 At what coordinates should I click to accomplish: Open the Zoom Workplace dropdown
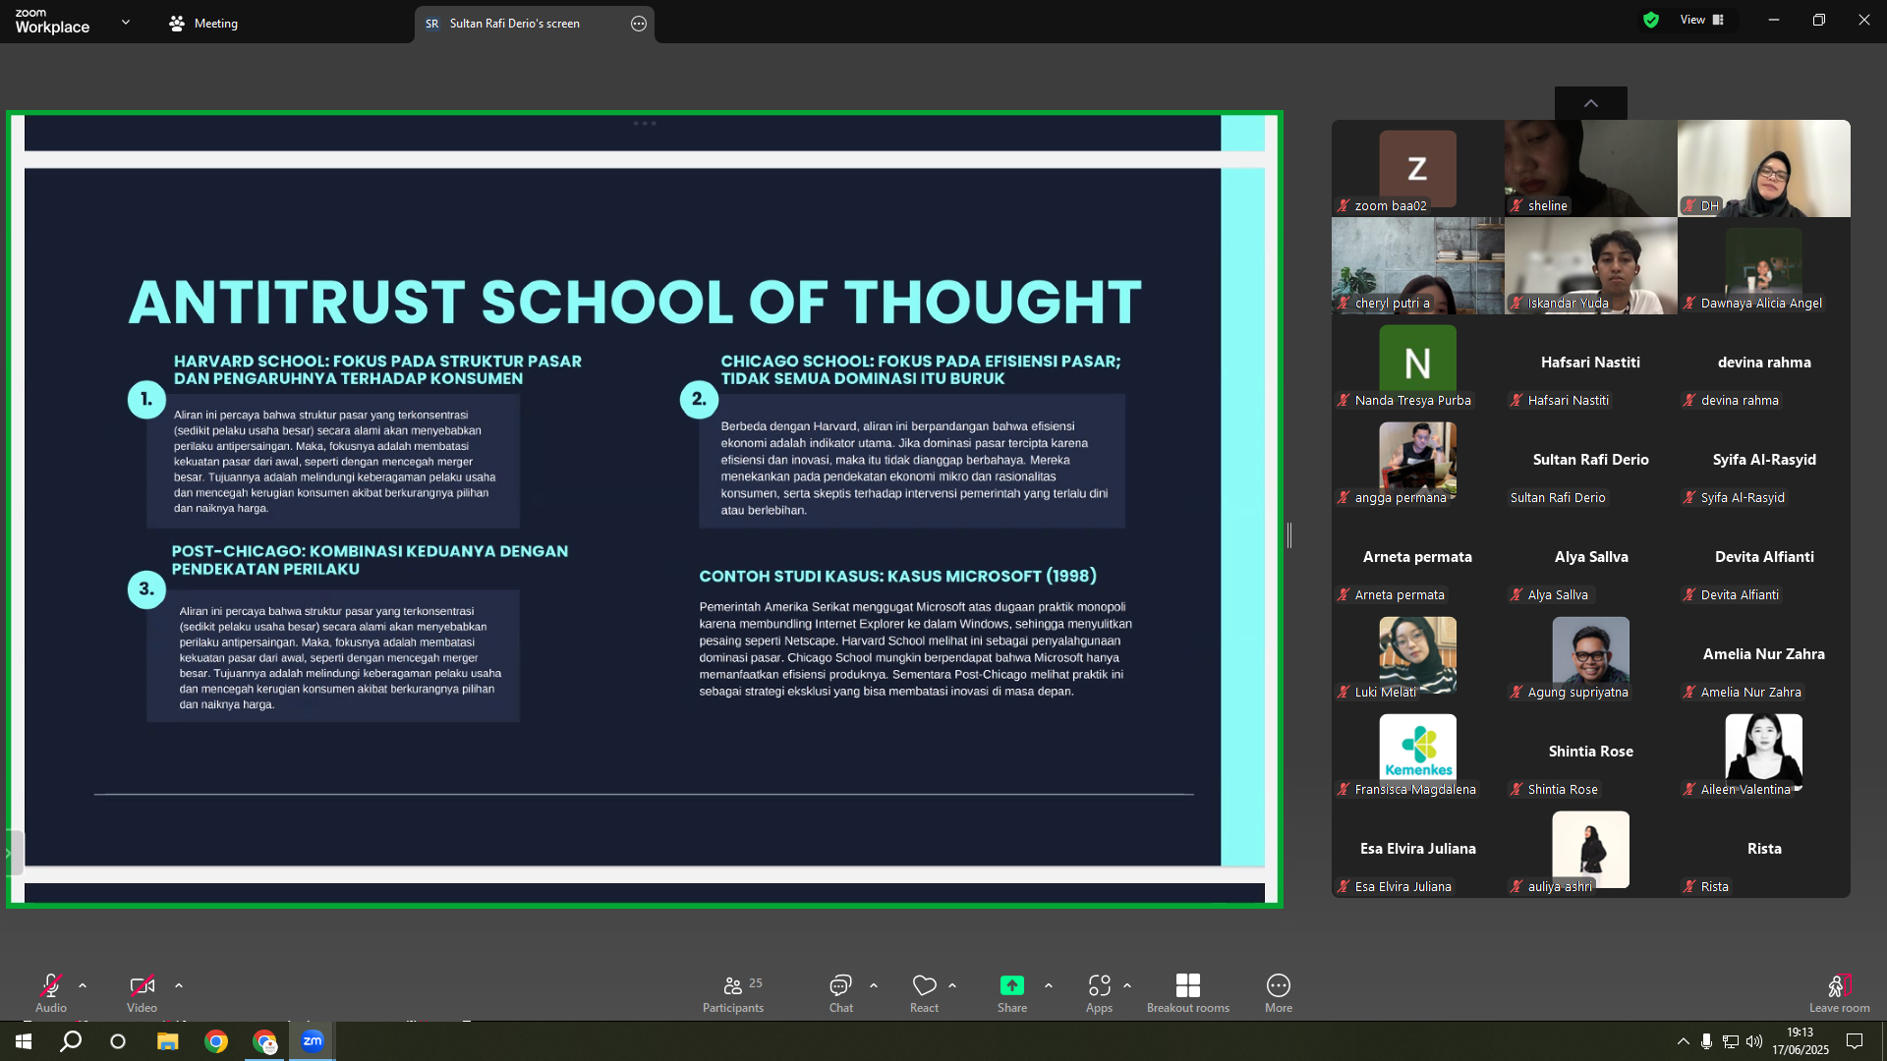coord(126,22)
